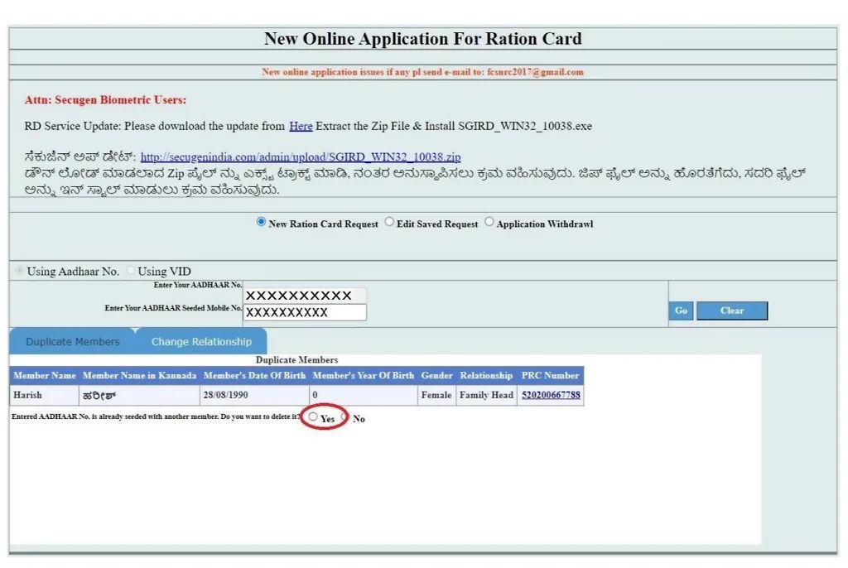Click the Go button

point(681,310)
